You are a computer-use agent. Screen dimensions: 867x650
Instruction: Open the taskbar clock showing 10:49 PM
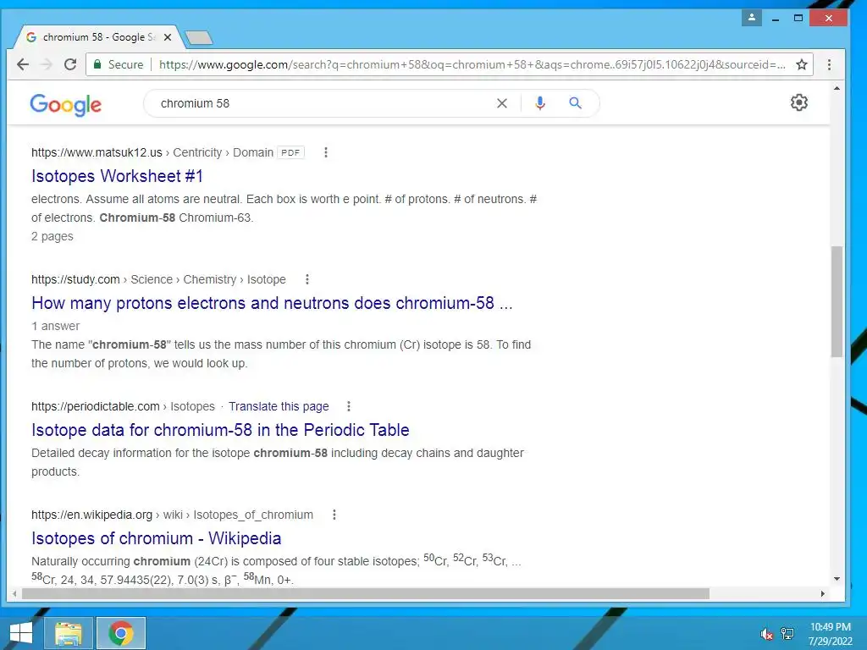point(830,634)
